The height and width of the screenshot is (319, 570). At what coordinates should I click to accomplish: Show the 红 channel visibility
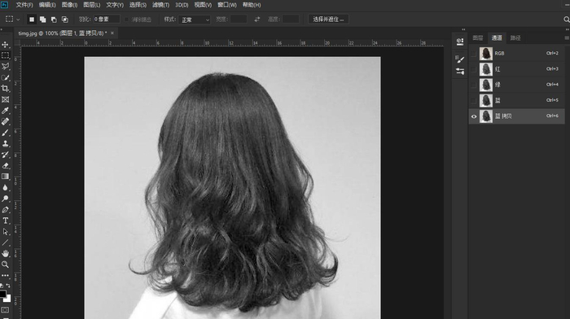click(x=473, y=69)
